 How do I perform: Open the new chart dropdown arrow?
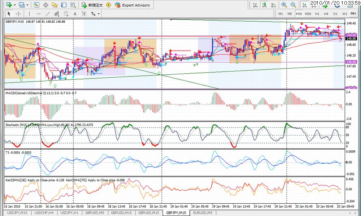(x=15, y=5)
